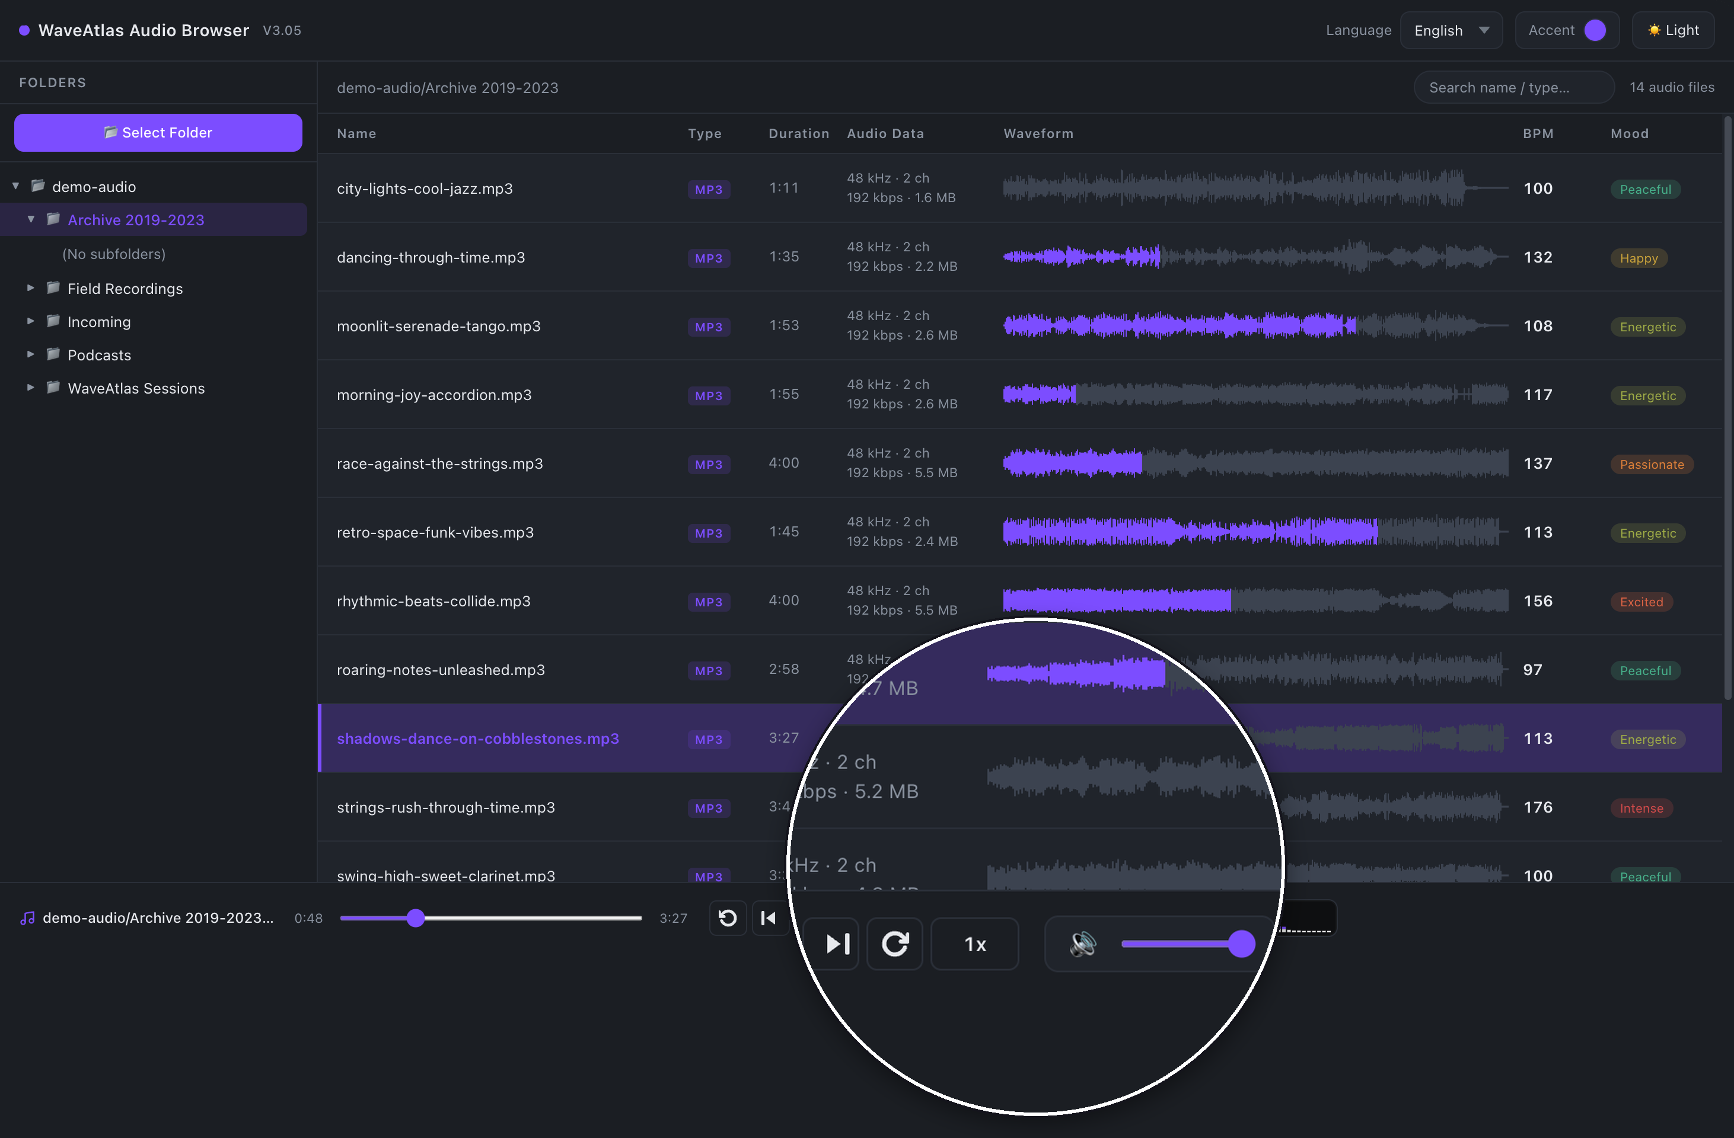
Task: Click the playback progress slider track
Action: (490, 918)
